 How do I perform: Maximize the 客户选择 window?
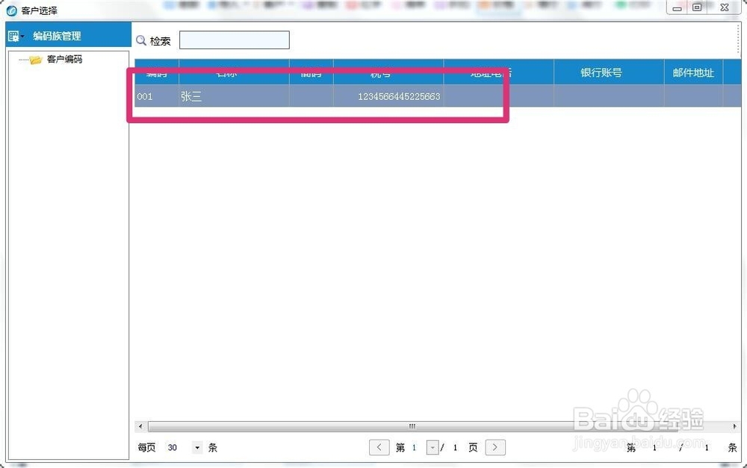(697, 7)
